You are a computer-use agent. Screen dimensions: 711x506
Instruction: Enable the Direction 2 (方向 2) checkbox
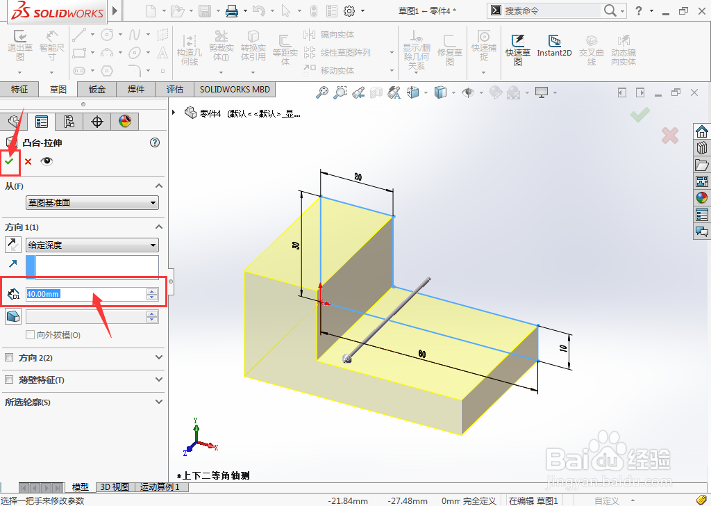pyautogui.click(x=9, y=357)
